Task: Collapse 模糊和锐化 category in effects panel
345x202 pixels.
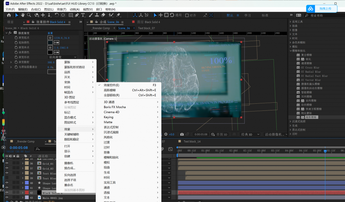Action: pos(290,51)
